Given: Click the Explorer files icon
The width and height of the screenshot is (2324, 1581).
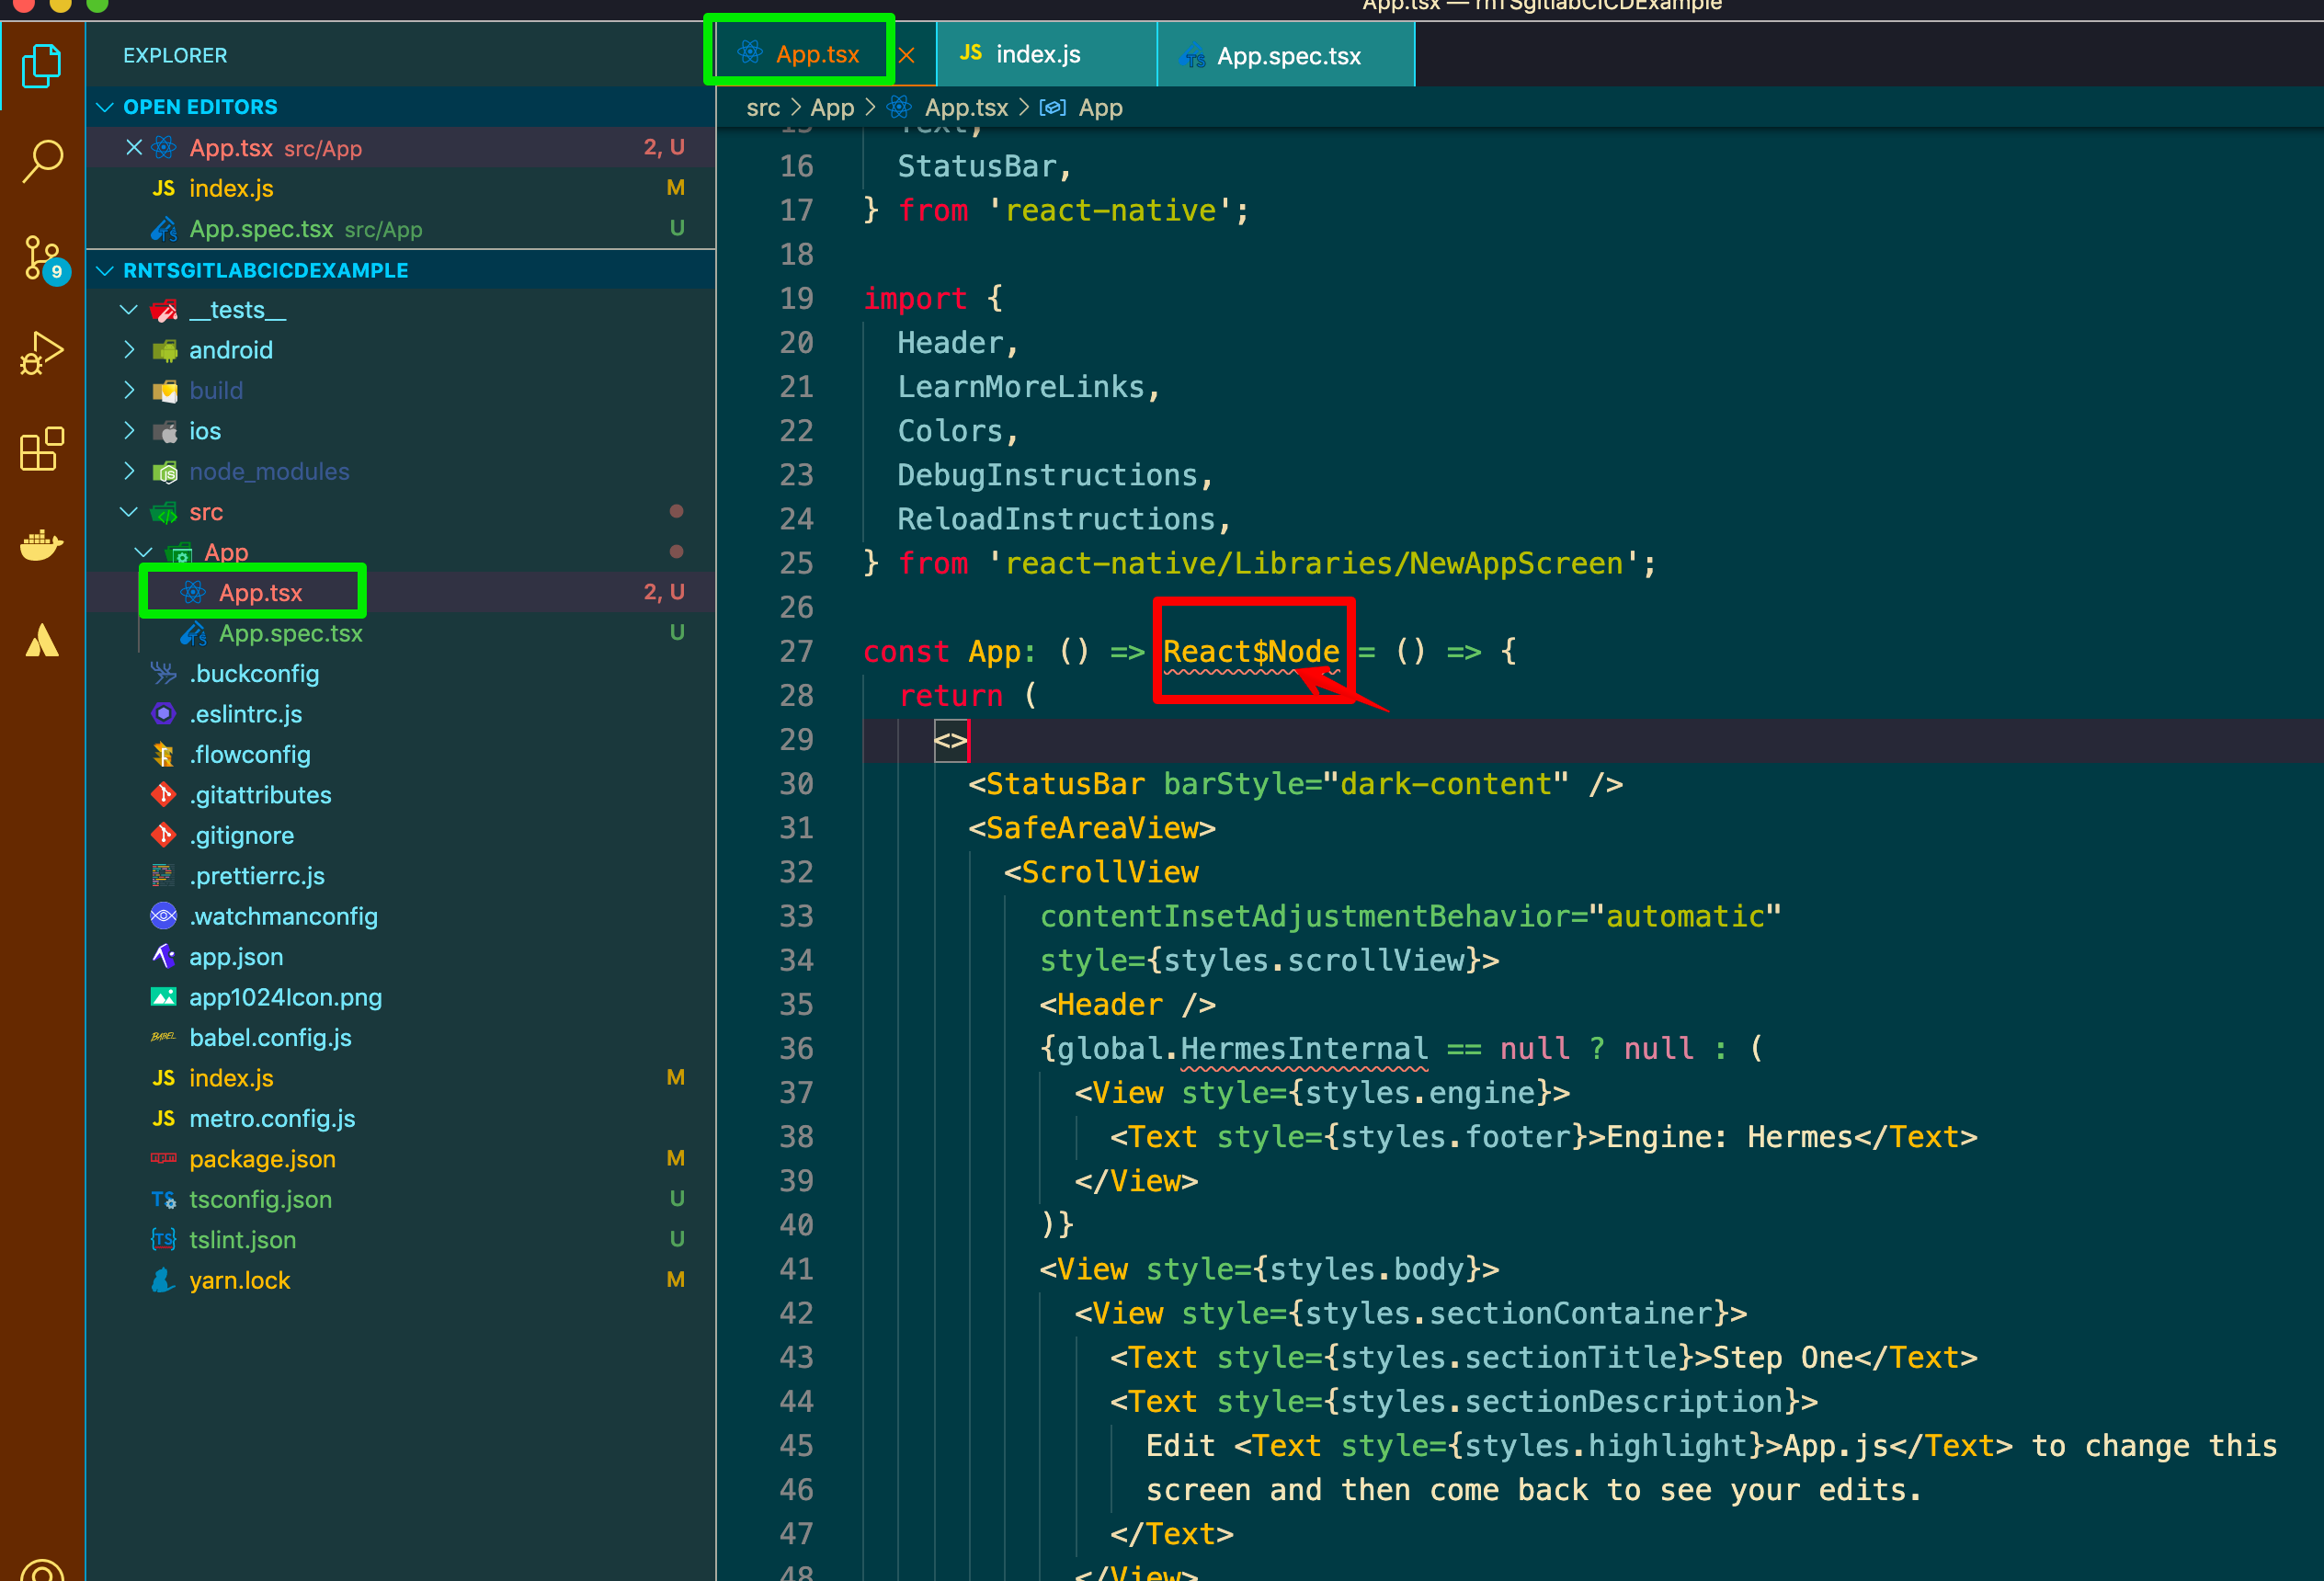Looking at the screenshot, I should [x=42, y=65].
